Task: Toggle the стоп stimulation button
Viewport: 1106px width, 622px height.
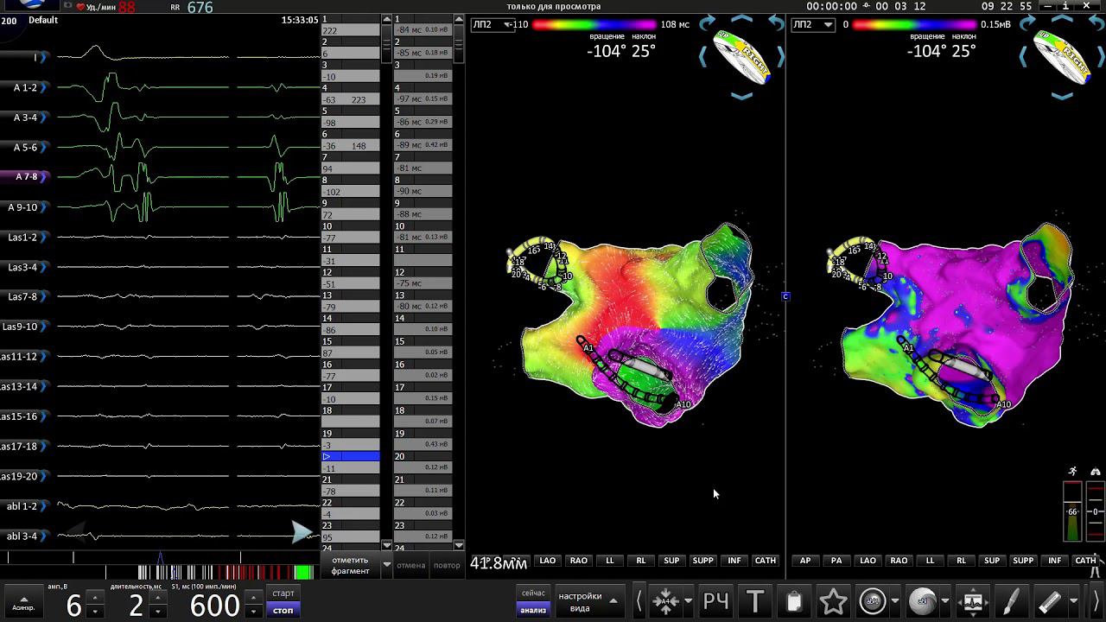Action: pyautogui.click(x=283, y=610)
